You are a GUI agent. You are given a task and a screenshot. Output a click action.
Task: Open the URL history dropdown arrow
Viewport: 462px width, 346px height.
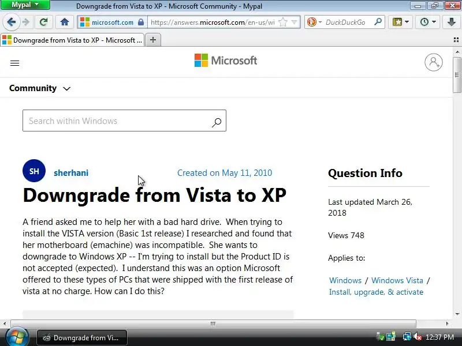294,22
